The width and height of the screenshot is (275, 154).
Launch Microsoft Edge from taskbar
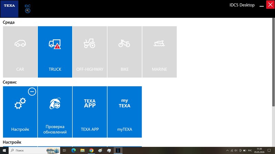pos(74,150)
